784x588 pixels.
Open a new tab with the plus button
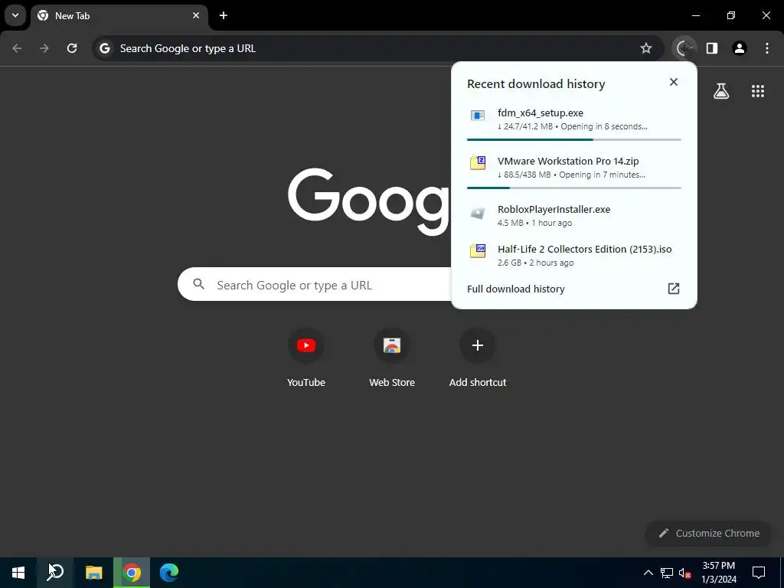click(x=224, y=15)
